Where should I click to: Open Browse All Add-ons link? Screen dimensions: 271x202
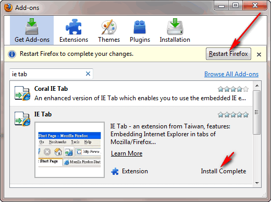pos(231,74)
